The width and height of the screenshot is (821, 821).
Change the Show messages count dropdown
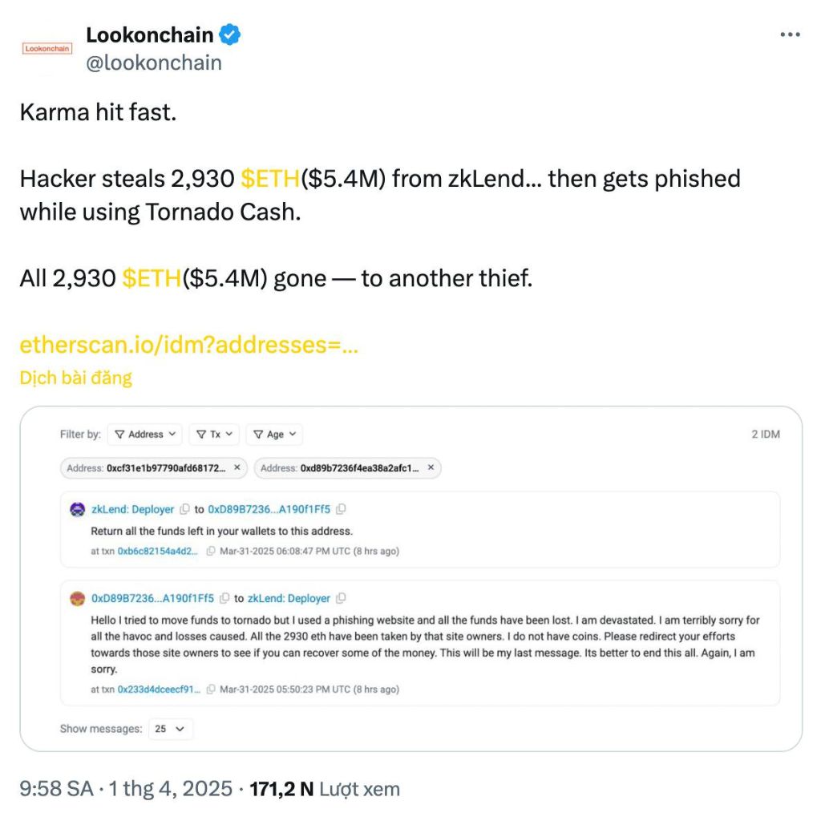171,729
